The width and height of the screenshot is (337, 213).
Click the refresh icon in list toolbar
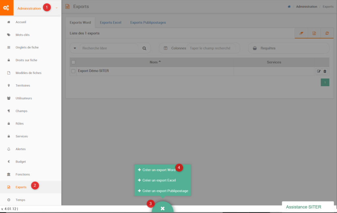(327, 33)
